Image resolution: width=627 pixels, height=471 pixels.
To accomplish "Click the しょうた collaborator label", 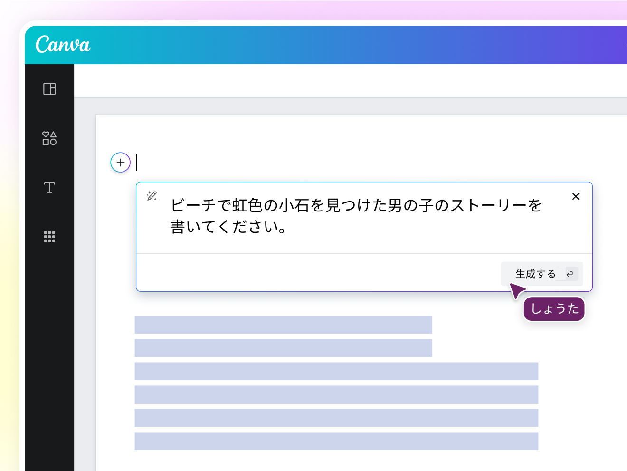I will [x=554, y=309].
